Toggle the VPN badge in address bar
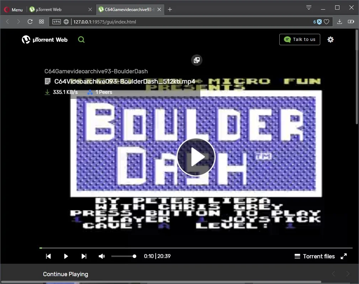Screen dimensions: 359x284 57,22
